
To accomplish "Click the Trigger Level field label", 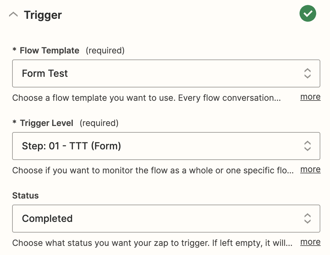I will point(46,123).
